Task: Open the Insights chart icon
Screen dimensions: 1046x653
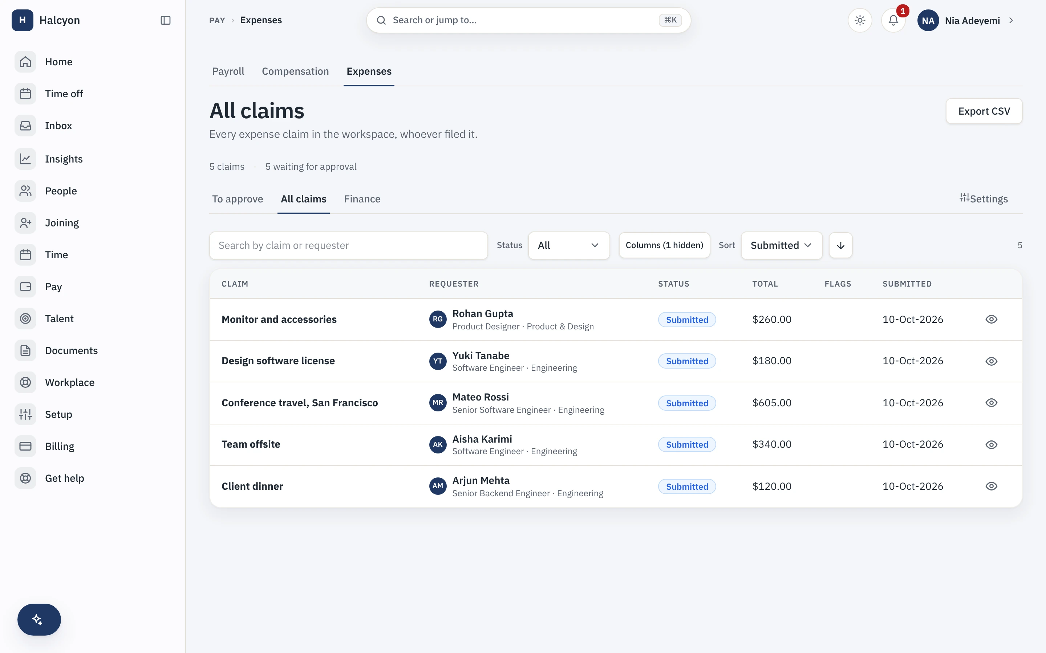Action: click(25, 159)
